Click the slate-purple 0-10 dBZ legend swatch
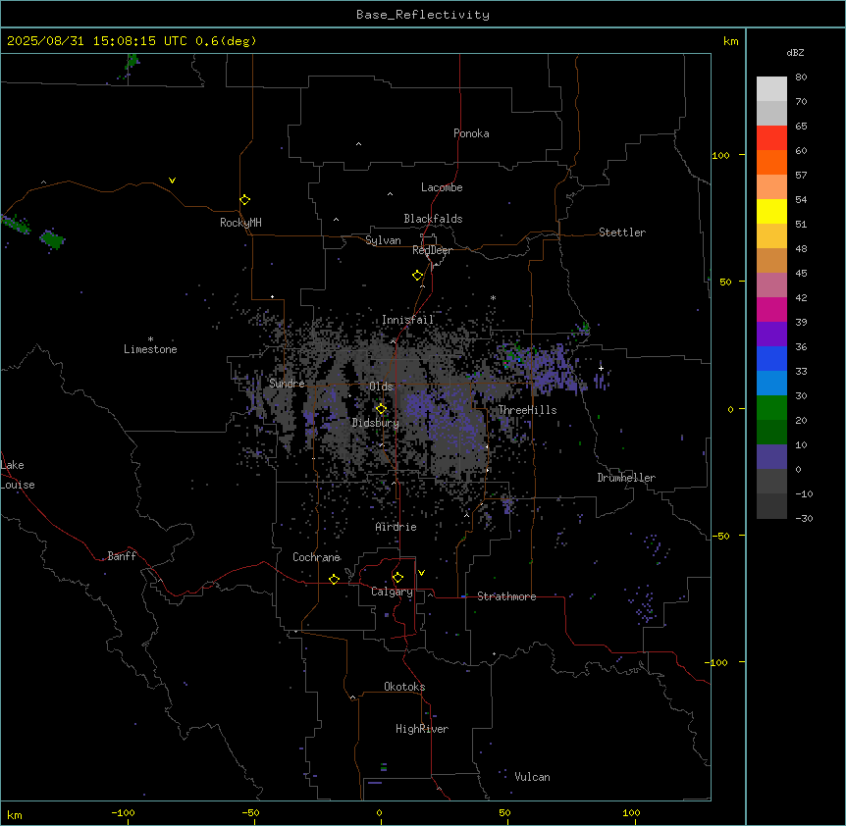The image size is (846, 826). (771, 457)
